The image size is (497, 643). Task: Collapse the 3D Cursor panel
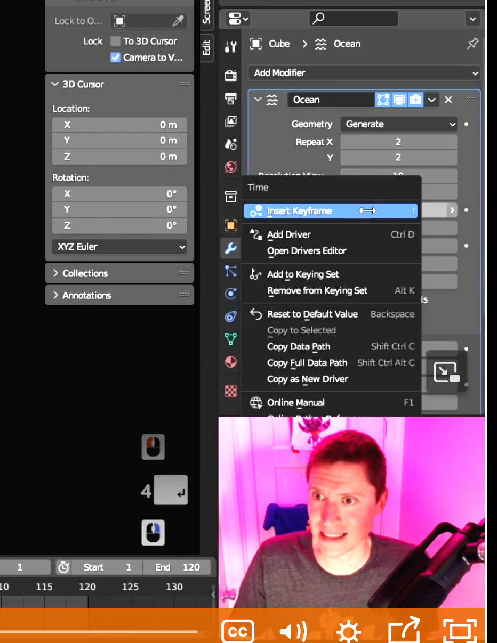coord(55,84)
